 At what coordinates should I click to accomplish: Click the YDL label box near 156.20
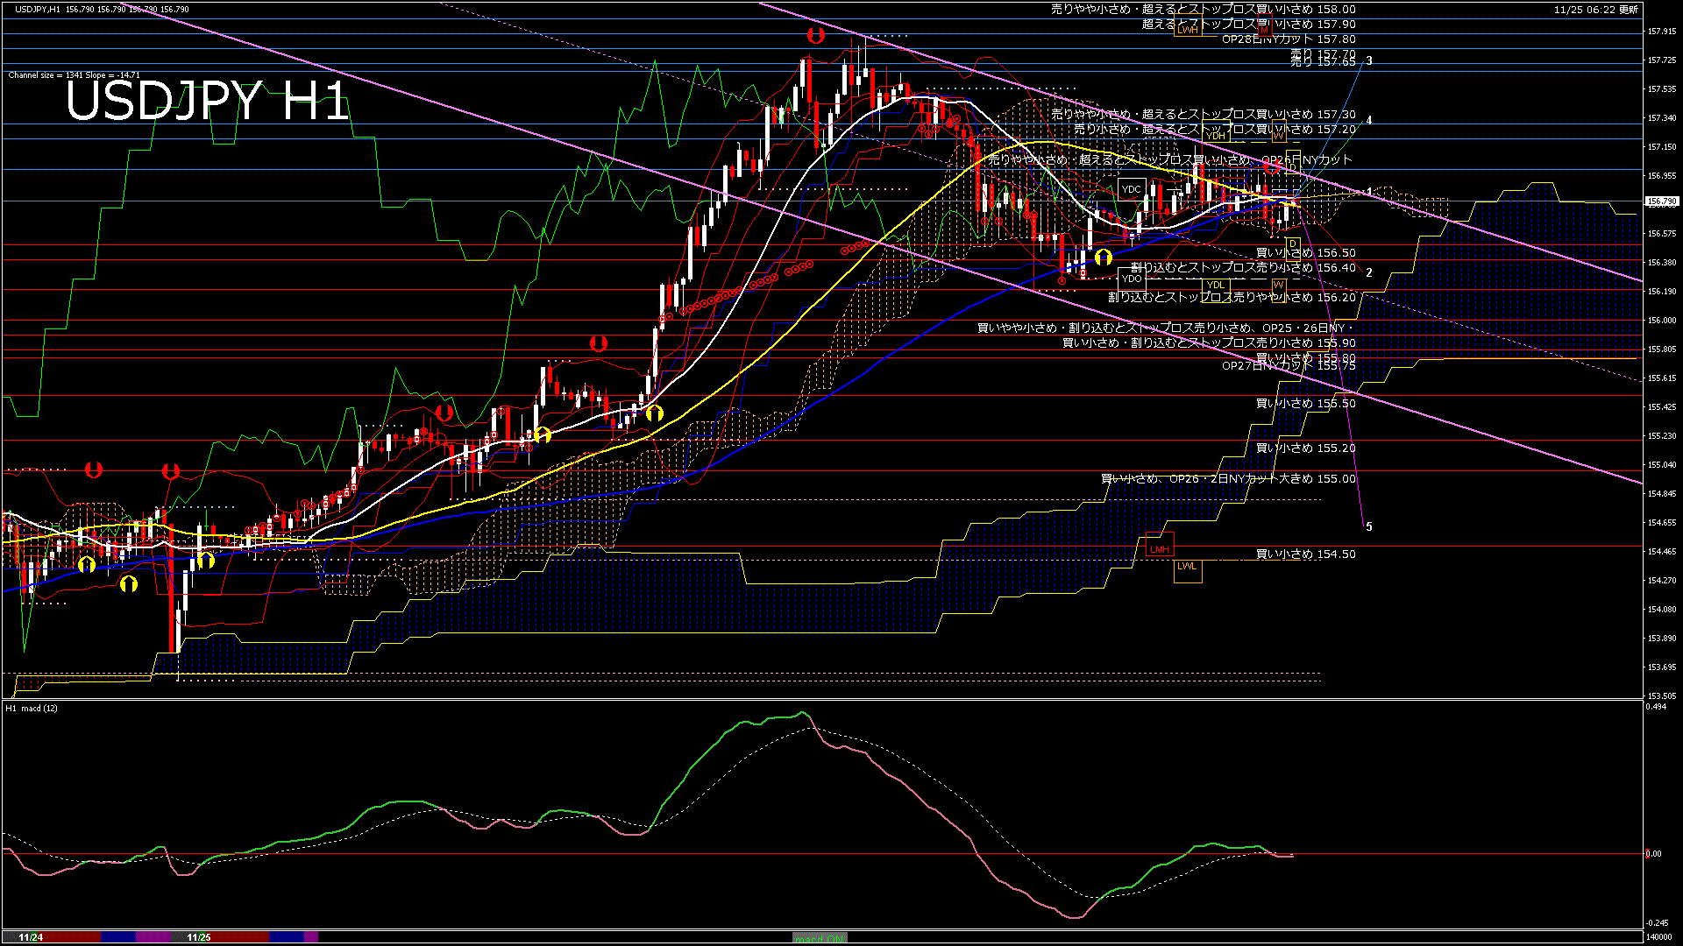(1216, 286)
